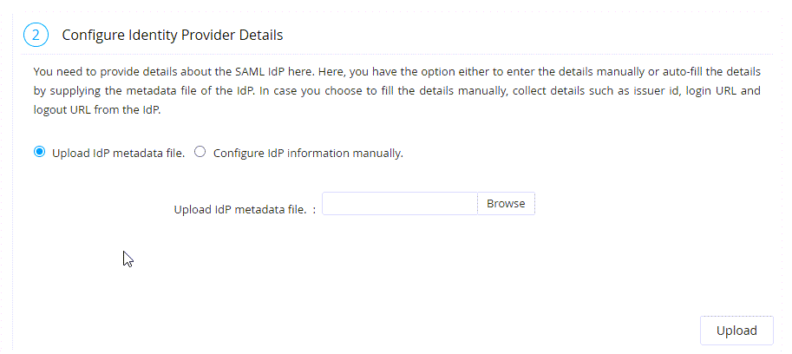This screenshot has width=792, height=354.
Task: Click the 'Upload IdP metadata file.' radio label text
Action: coord(118,154)
